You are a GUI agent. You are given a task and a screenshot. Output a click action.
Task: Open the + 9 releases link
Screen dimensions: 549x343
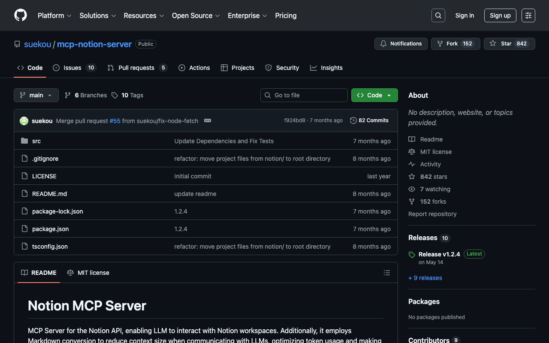pos(425,278)
